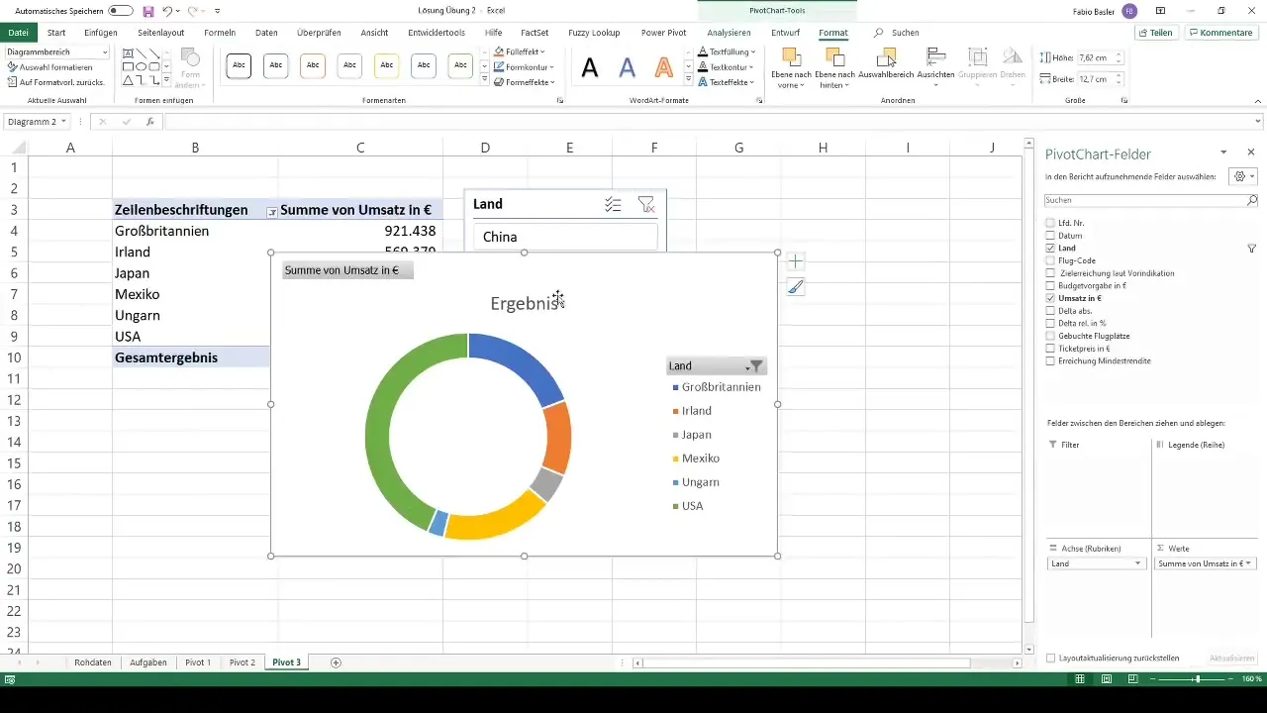
Task: Switch to the Einfügen ribbon tab
Action: (101, 33)
